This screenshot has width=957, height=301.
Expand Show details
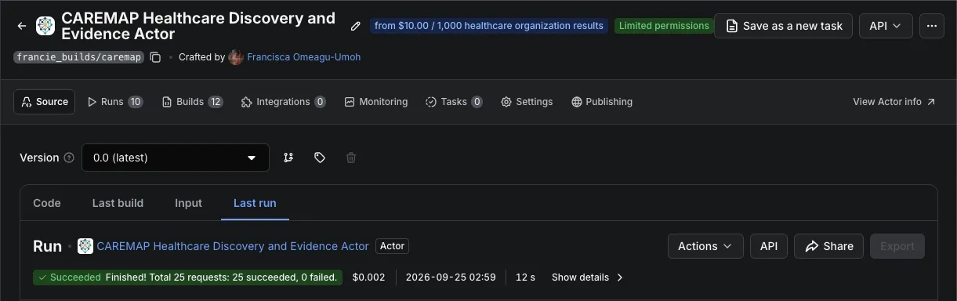tap(588, 277)
